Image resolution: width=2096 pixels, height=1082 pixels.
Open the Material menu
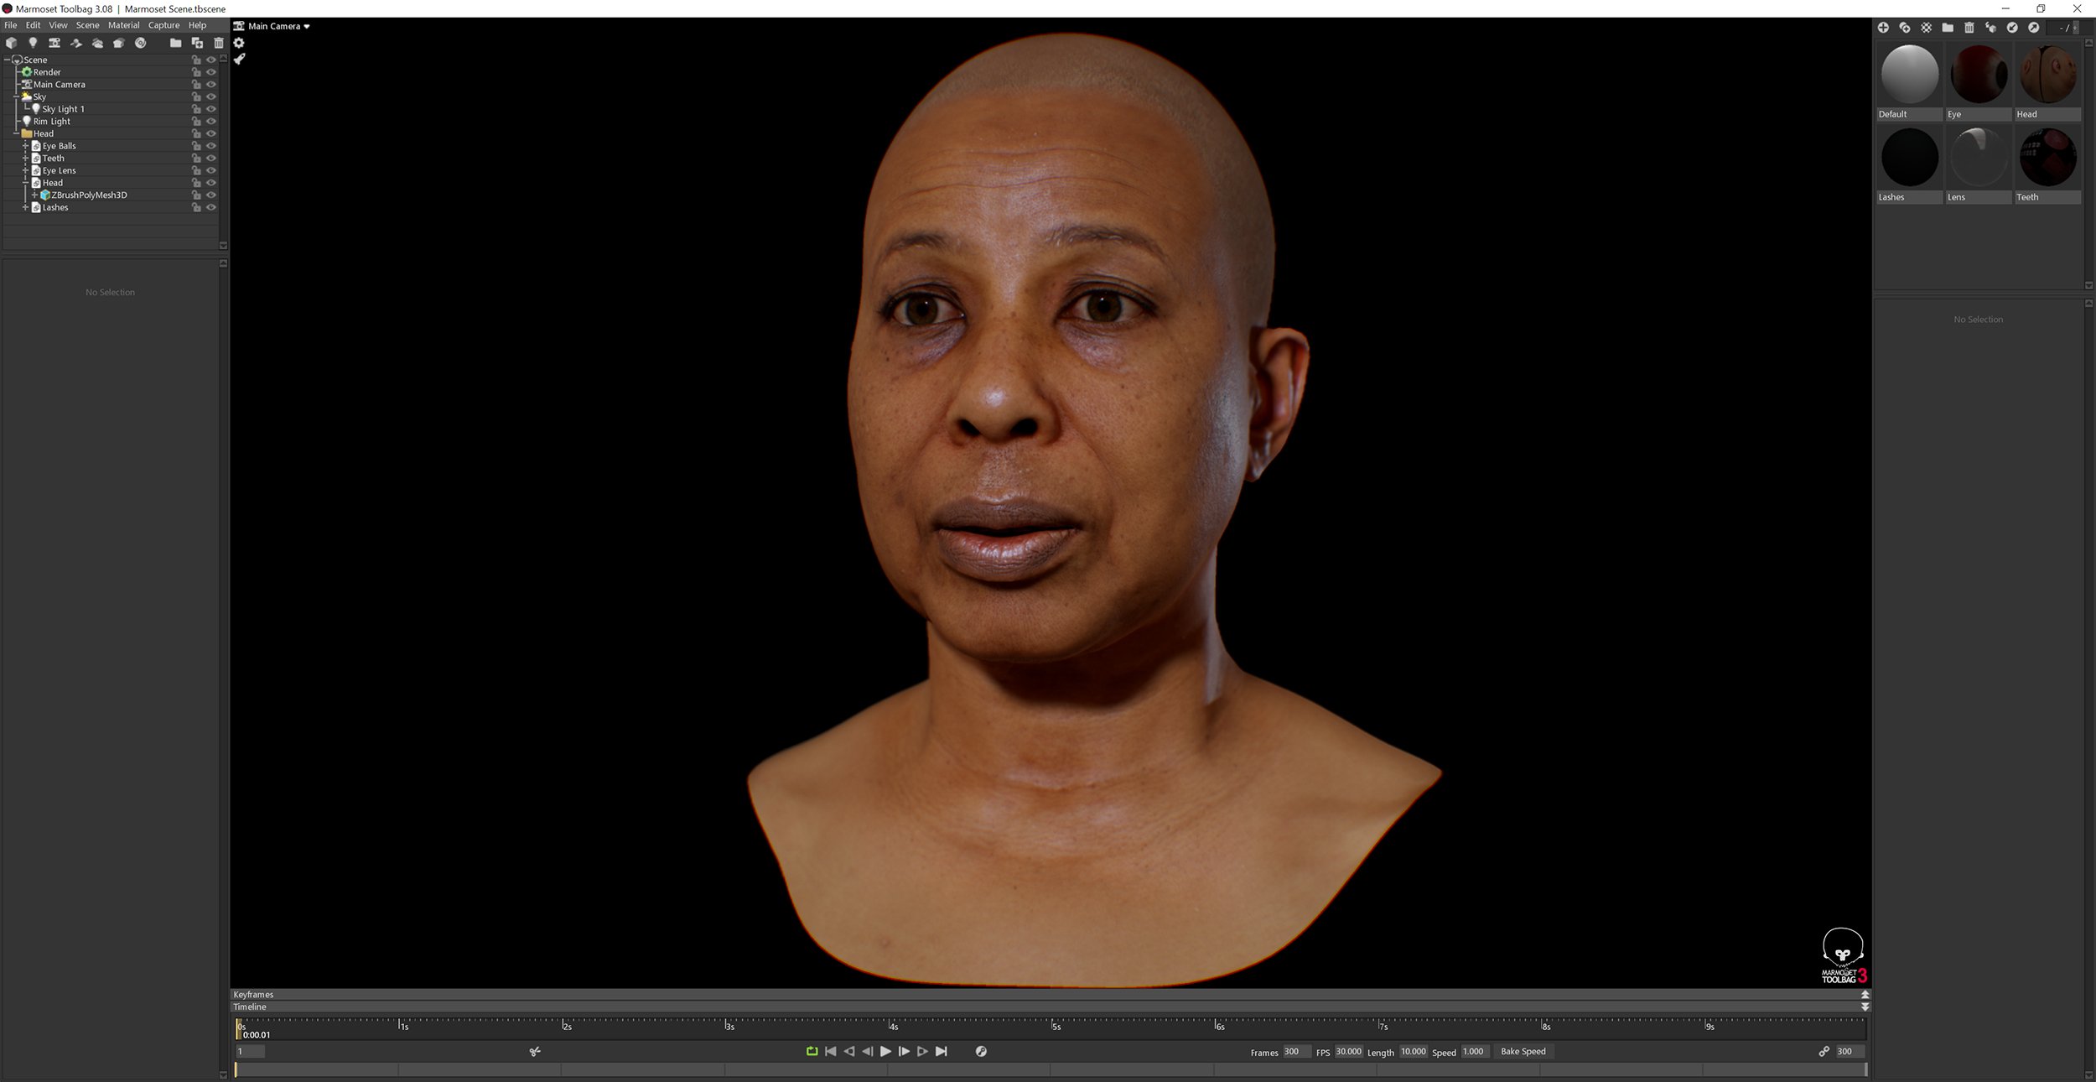click(x=123, y=25)
